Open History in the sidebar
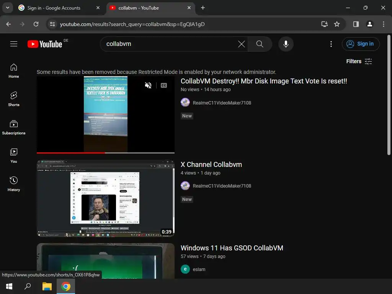Image resolution: width=392 pixels, height=294 pixels. 14,184
